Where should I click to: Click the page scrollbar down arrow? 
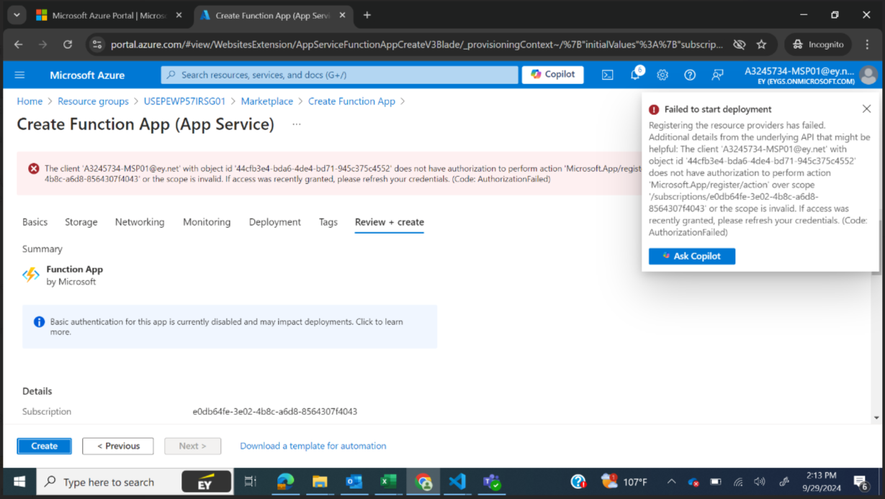click(876, 418)
